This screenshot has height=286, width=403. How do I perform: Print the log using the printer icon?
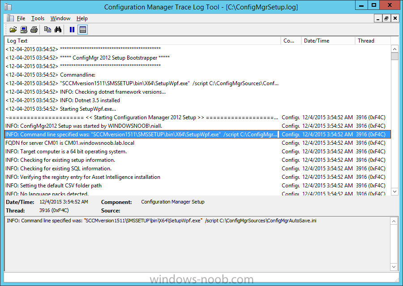click(34, 30)
